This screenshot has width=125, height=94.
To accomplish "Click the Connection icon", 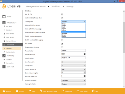I will [x=4, y=63].
